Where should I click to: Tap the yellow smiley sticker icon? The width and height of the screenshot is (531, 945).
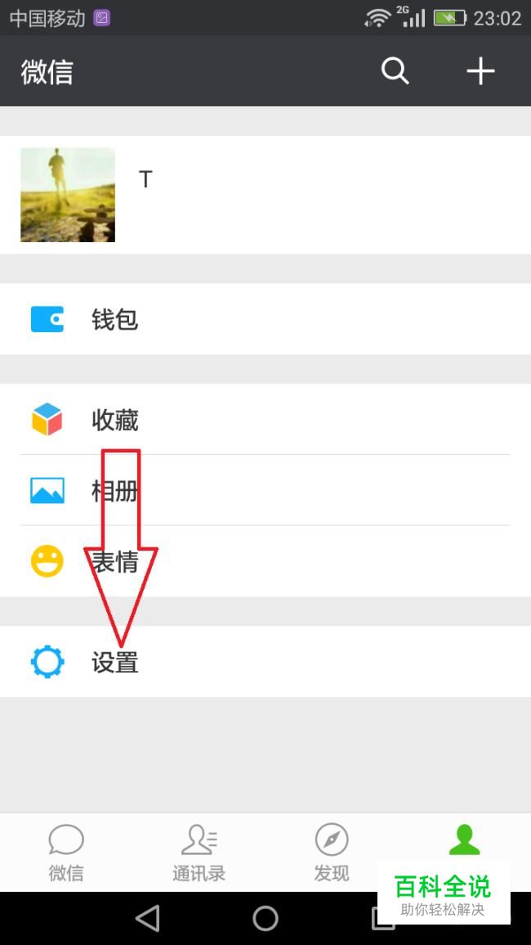tap(47, 561)
